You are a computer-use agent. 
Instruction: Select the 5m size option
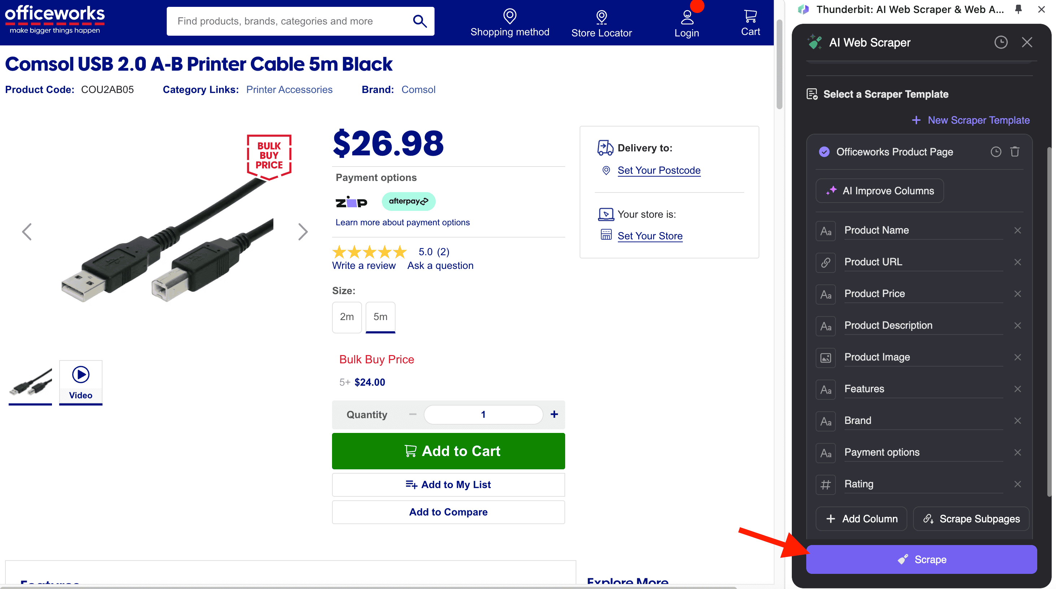(x=380, y=317)
